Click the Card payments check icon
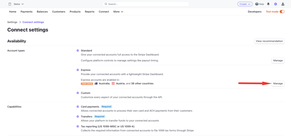This screenshot has height=137, width=291. (78, 107)
